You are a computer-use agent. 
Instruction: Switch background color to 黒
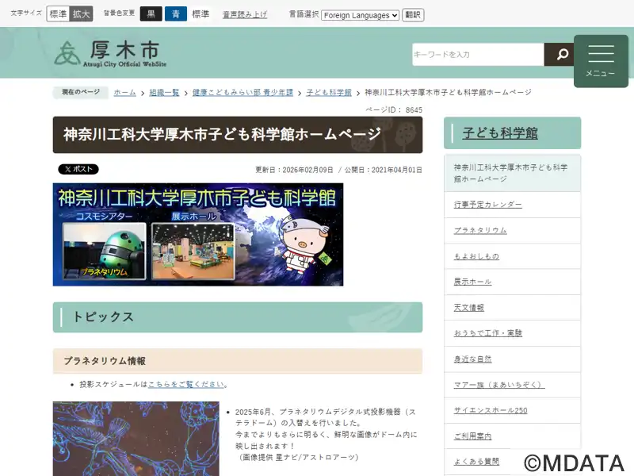[151, 14]
